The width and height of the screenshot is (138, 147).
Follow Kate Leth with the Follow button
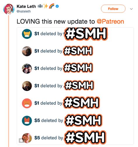113,9
